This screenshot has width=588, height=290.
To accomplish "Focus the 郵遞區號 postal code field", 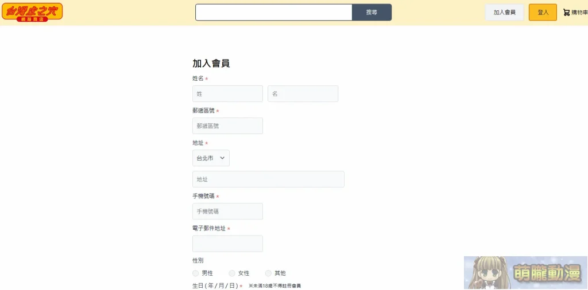I will coord(227,126).
